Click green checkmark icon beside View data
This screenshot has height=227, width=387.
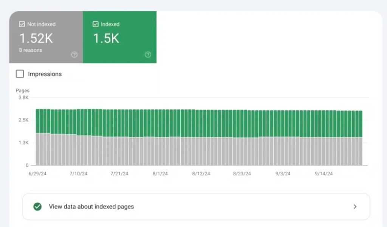pyautogui.click(x=37, y=207)
